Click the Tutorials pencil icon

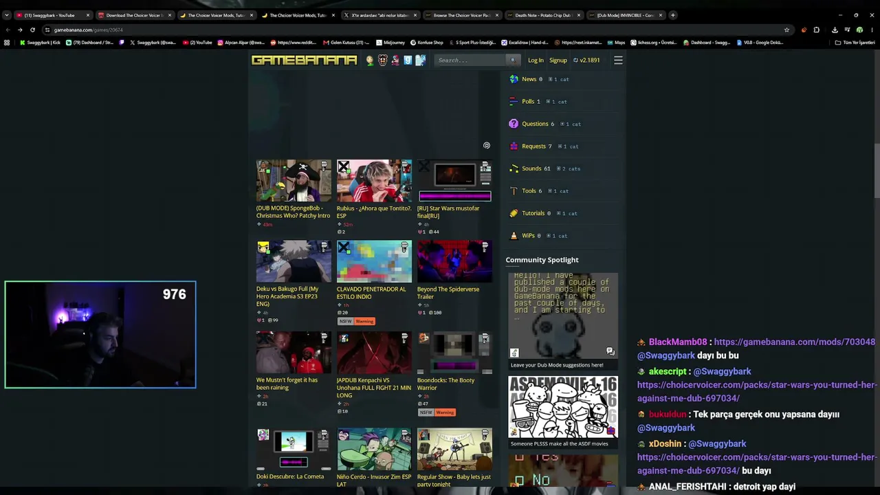tap(514, 213)
